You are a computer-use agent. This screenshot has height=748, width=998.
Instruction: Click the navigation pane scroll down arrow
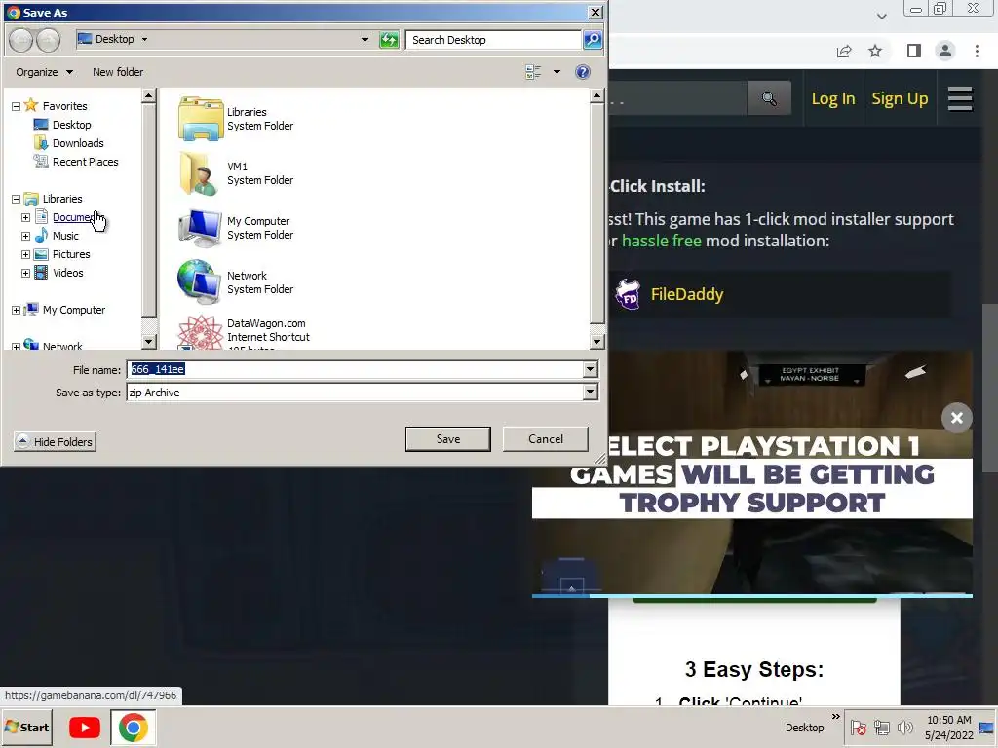148,342
